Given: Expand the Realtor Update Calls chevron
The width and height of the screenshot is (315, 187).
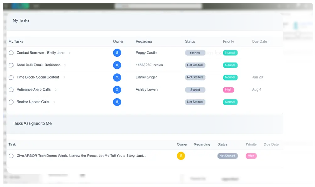Looking at the screenshot, I should (x=54, y=102).
